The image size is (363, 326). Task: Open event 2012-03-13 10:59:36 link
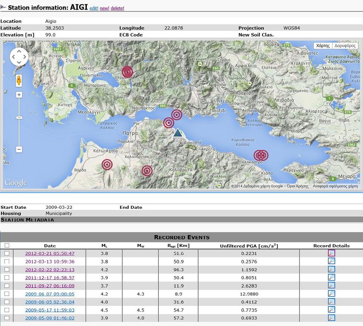coord(50,262)
